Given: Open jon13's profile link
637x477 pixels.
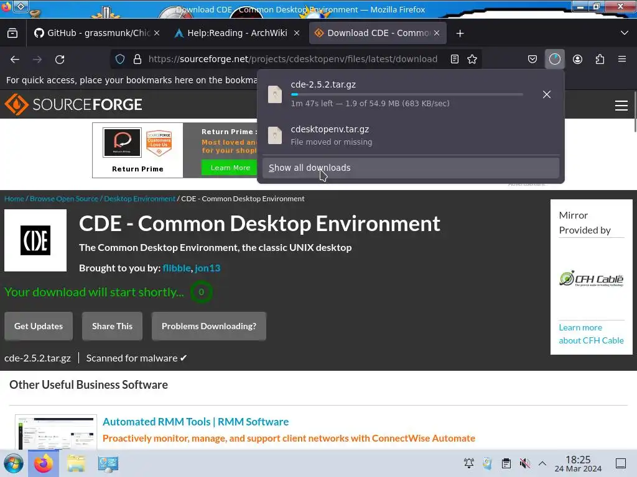Looking at the screenshot, I should (x=208, y=268).
